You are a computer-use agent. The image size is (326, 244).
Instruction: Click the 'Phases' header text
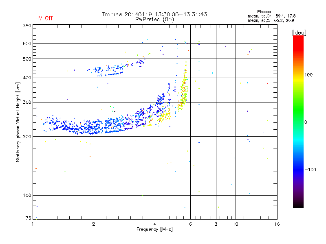click(264, 12)
